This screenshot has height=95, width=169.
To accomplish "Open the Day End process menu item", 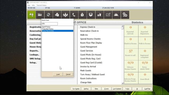I will click(x=35, y=39).
